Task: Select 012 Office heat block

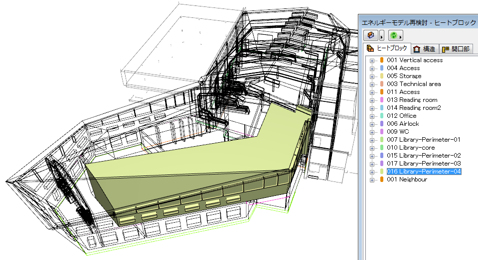Action: pyautogui.click(x=401, y=115)
